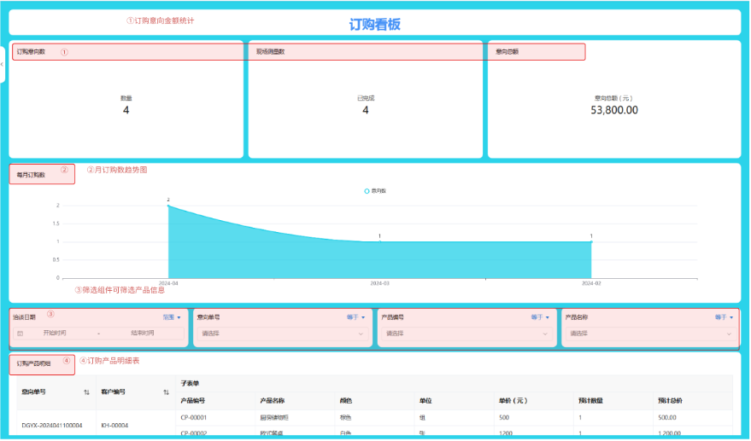Image resolution: width=751 pixels, height=441 pixels.
Task: Expand the 产品编号 请选择 dropdown
Action: tap(466, 334)
